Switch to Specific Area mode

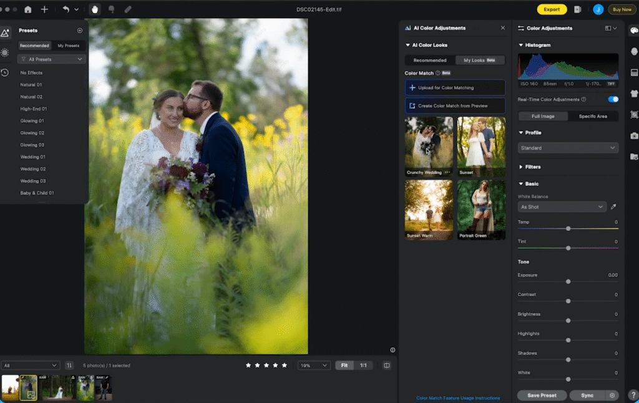click(593, 116)
